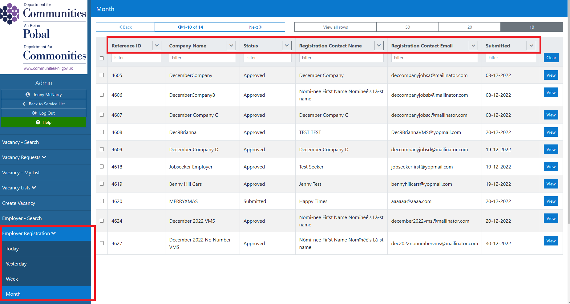This screenshot has width=570, height=304.
Task: Tick the checkbox for row 4608
Action: (102, 132)
